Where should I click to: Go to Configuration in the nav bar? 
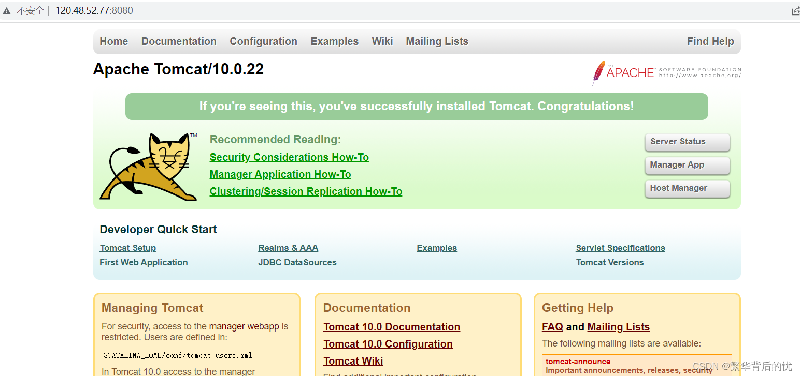pos(264,41)
